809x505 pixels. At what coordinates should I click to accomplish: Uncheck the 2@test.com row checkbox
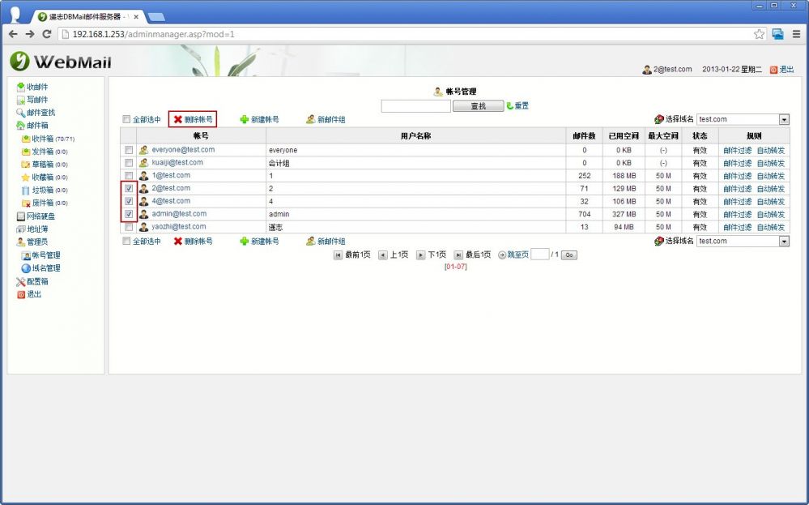coord(129,189)
